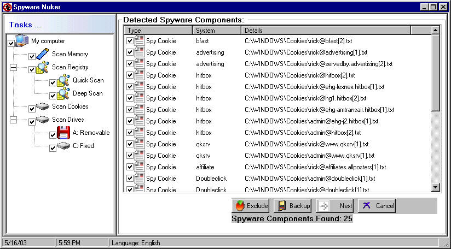
Task: Select path rick@affiliates.allposters[1].txt
Action: [x=315, y=167]
